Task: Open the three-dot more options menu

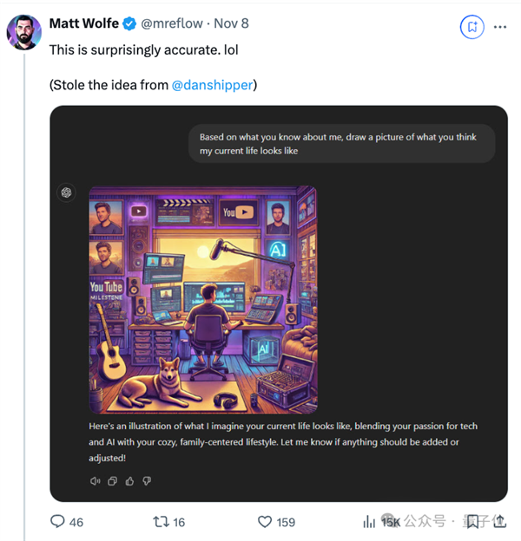Action: [x=499, y=27]
